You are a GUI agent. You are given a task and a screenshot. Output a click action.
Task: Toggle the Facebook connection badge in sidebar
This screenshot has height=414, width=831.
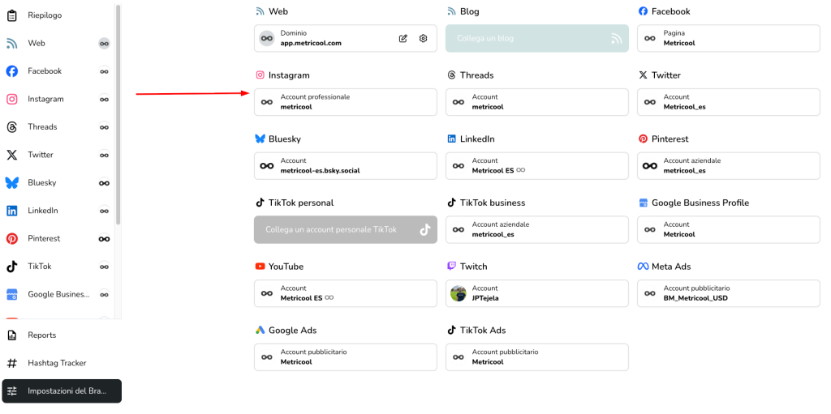tap(104, 71)
